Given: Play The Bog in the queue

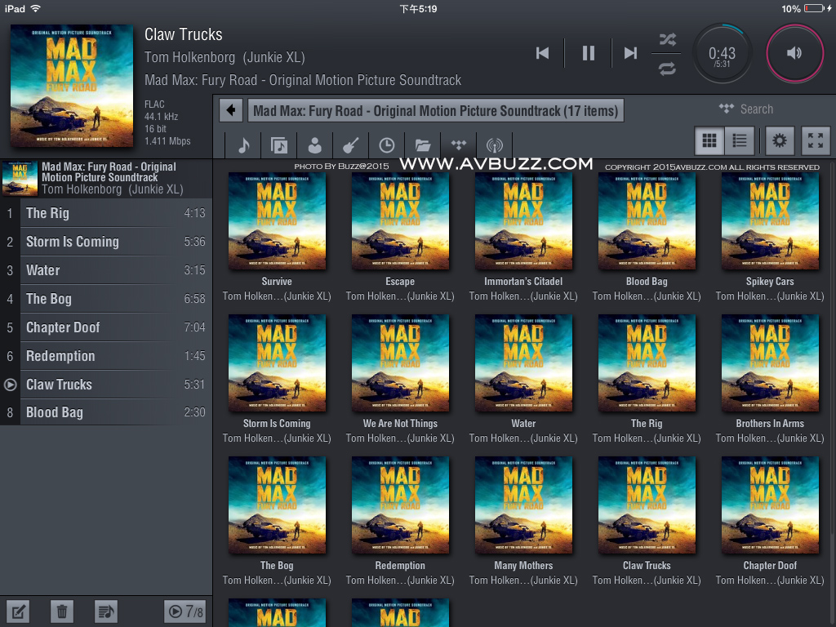Looking at the screenshot, I should click(106, 299).
